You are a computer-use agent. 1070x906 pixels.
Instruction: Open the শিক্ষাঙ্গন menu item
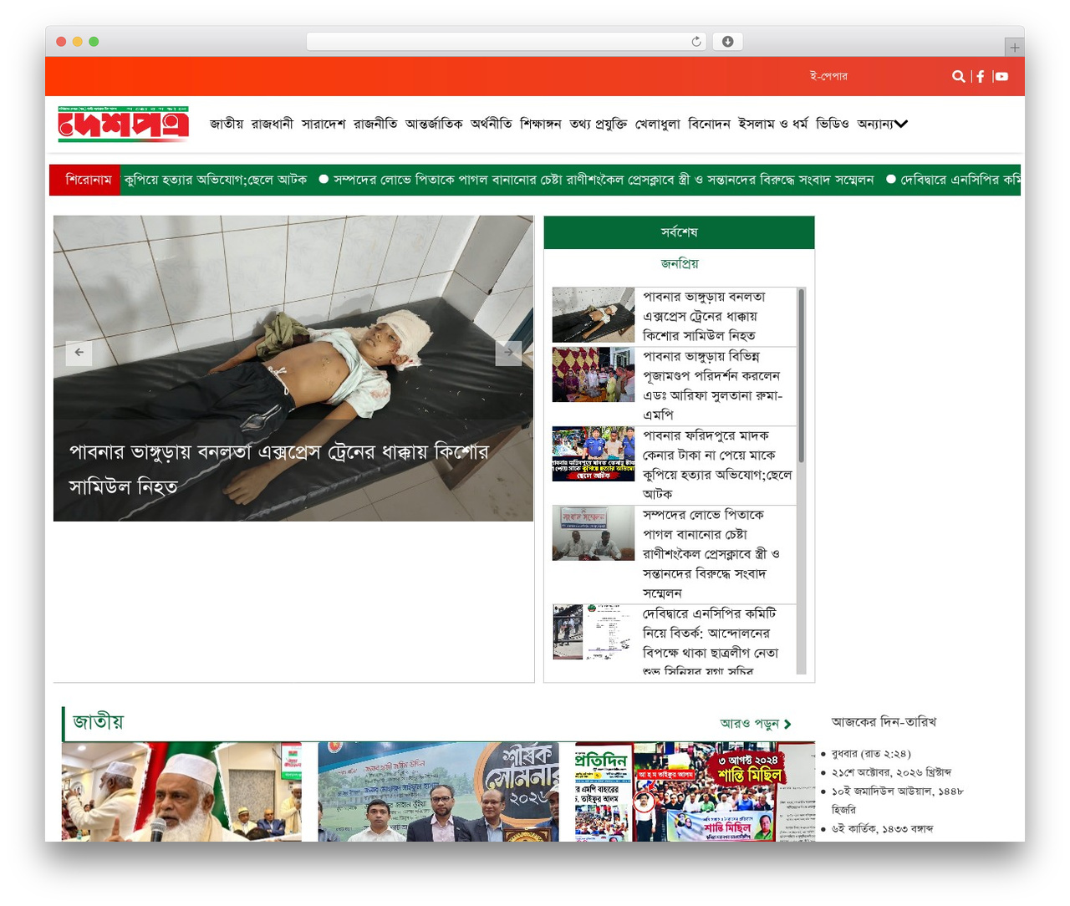[x=541, y=124]
